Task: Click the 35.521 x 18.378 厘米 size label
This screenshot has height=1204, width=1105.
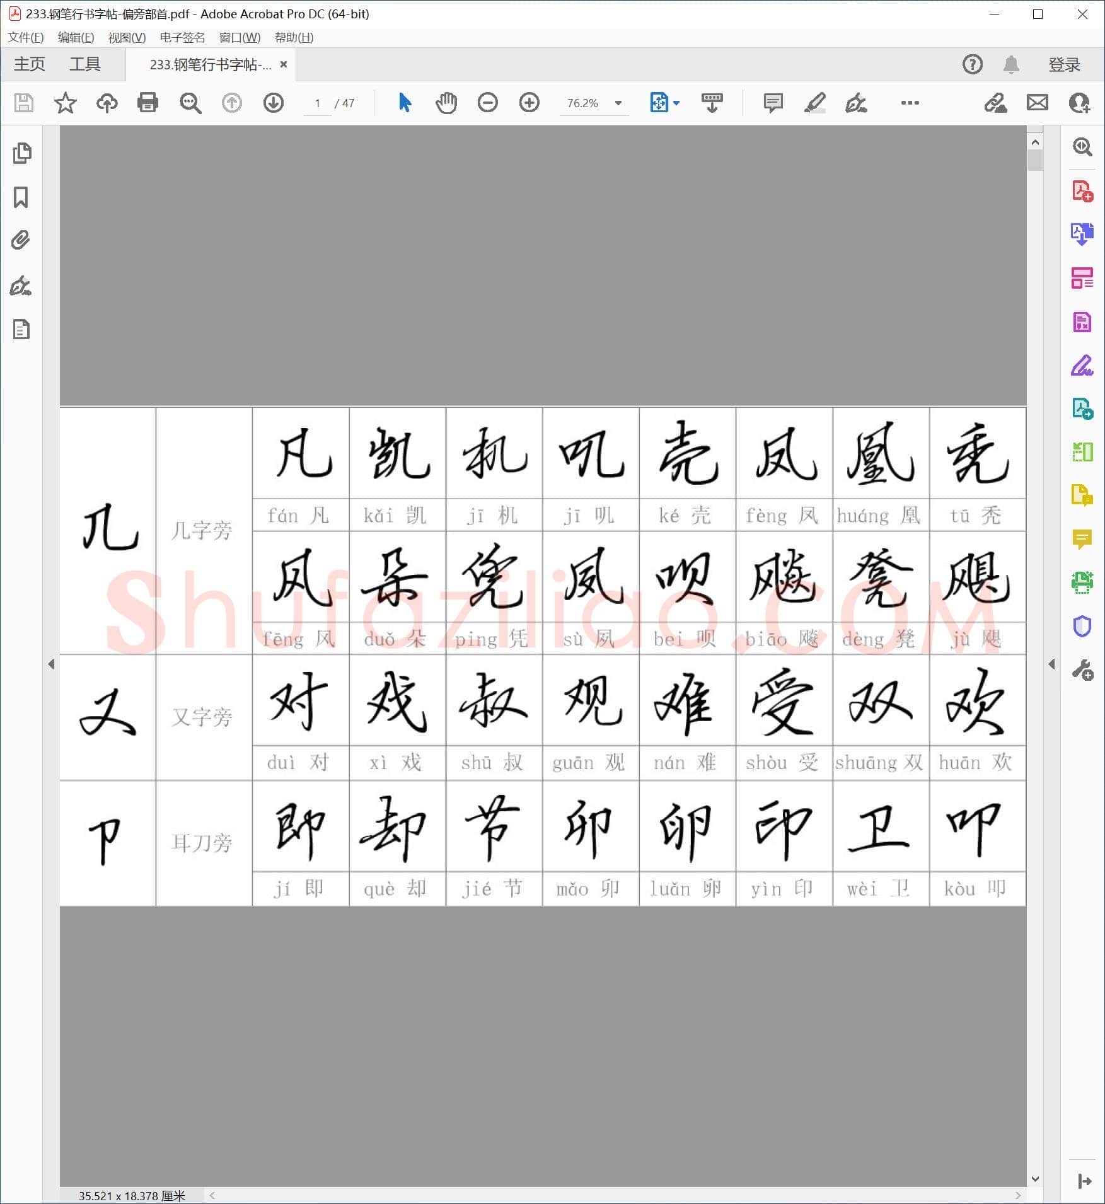Action: [132, 1196]
